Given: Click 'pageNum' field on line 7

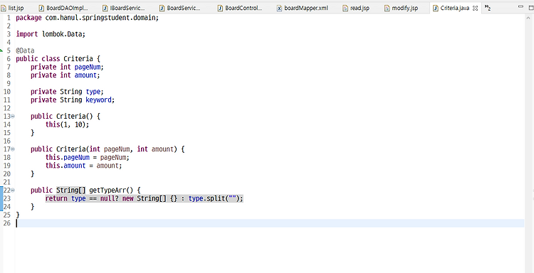Looking at the screenshot, I should coord(88,67).
